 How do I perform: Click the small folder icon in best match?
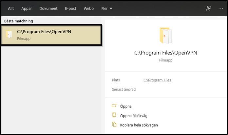(9, 34)
